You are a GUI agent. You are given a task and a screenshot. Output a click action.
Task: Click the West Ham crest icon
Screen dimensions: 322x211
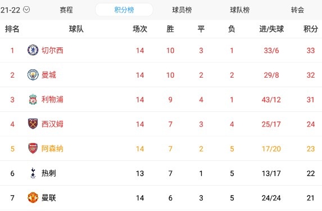pos(33,124)
